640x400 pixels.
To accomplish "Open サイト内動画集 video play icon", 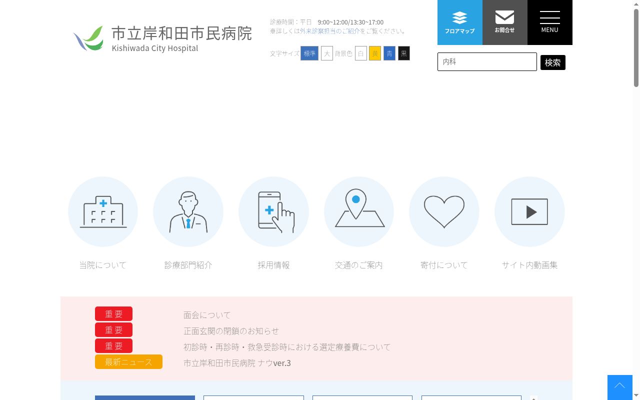I will (529, 211).
